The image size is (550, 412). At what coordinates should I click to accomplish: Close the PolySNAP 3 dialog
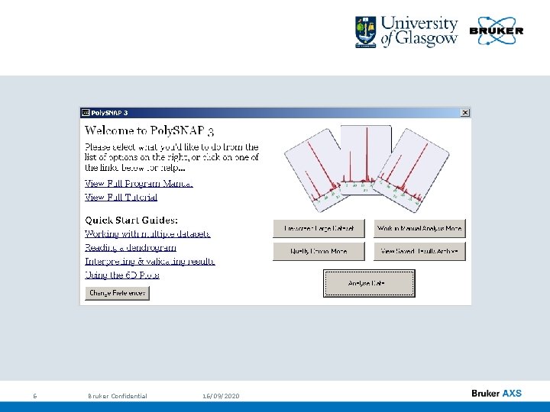464,112
